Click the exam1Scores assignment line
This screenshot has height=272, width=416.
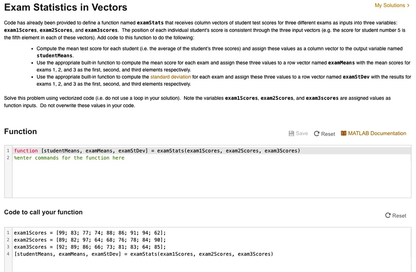(x=90, y=233)
